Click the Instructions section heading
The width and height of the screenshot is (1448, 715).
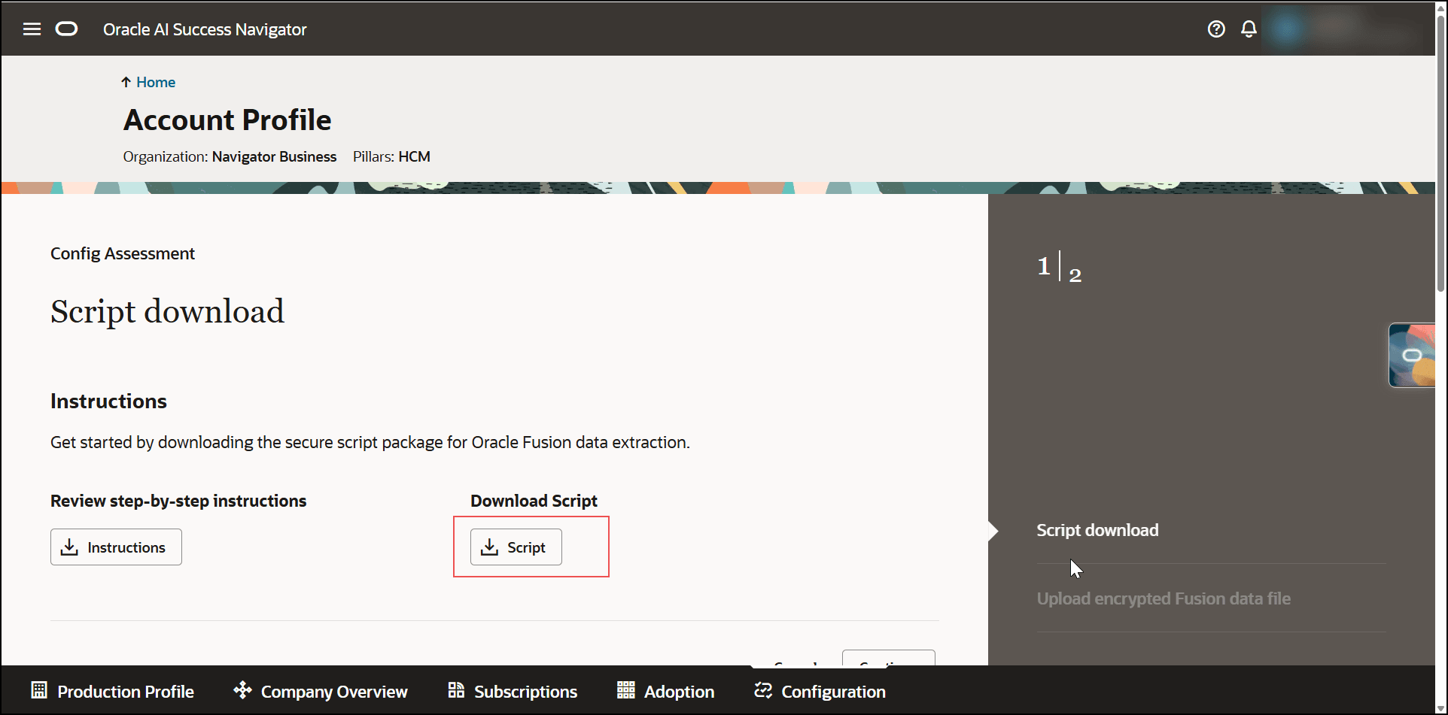click(108, 401)
